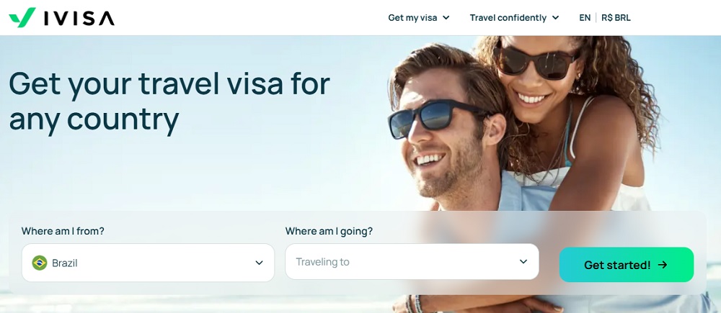Click the Where am I from? label
721x313 pixels.
tap(63, 231)
